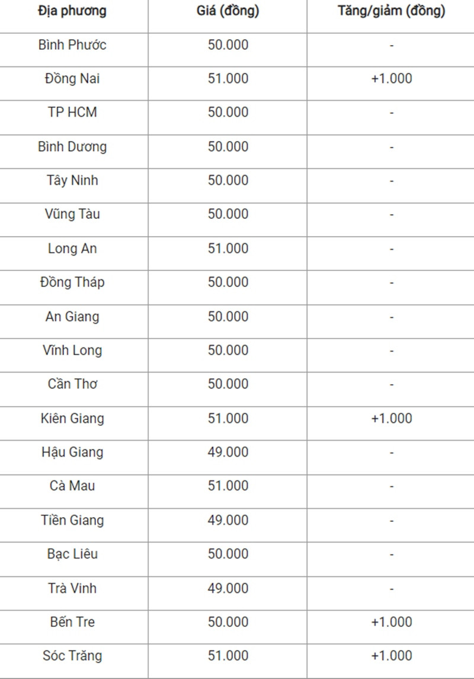Screen dimensions: 474x679
Task: Click the Vũng Tàu locality name
Action: [72, 214]
